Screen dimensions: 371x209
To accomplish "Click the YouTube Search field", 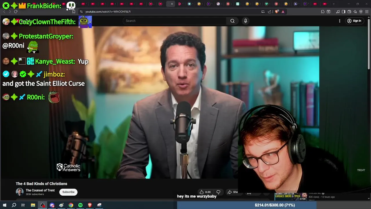I will point(174,21).
